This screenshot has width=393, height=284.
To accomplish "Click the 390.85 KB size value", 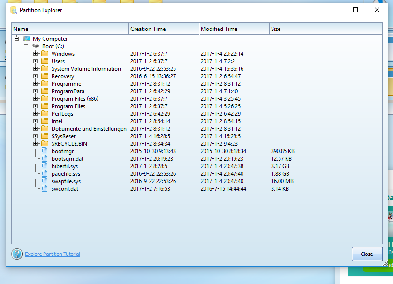I will click(x=283, y=151).
